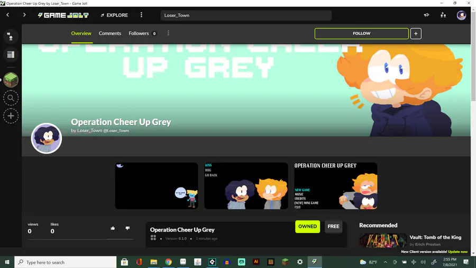The height and width of the screenshot is (268, 476).
Task: Open the Windows Start menu
Action: 7,262
